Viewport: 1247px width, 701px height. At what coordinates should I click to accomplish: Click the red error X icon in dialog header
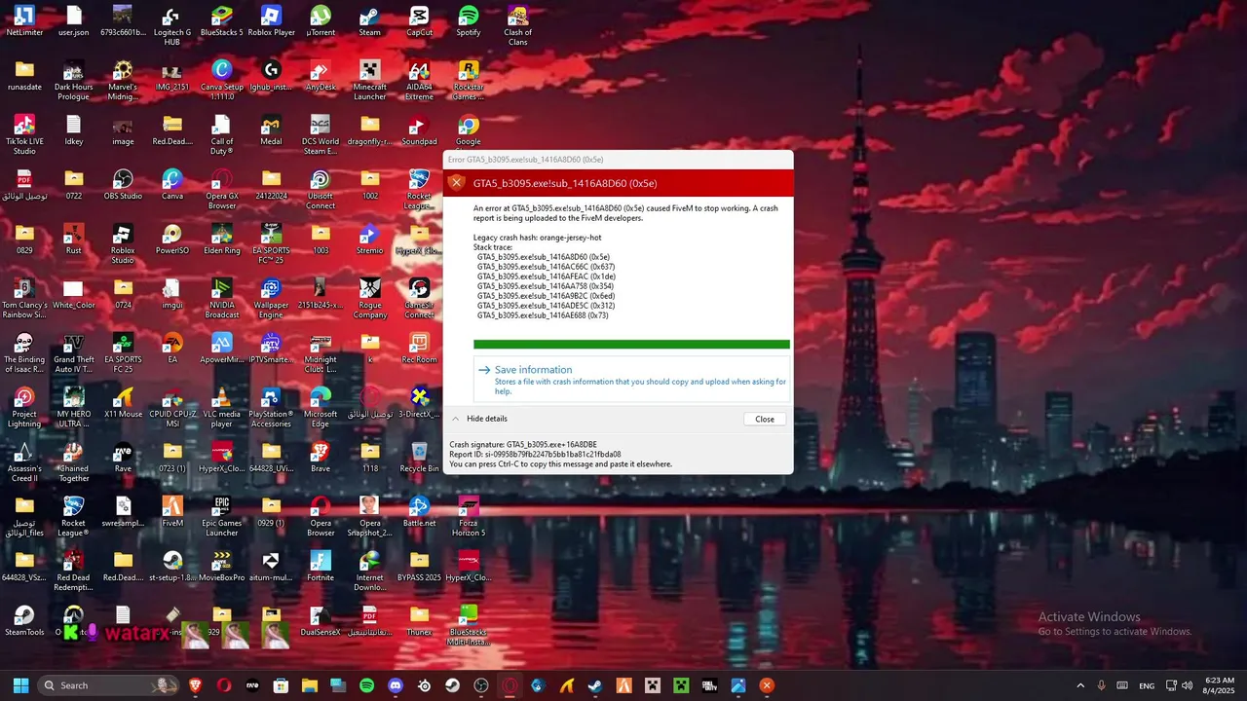click(x=456, y=183)
